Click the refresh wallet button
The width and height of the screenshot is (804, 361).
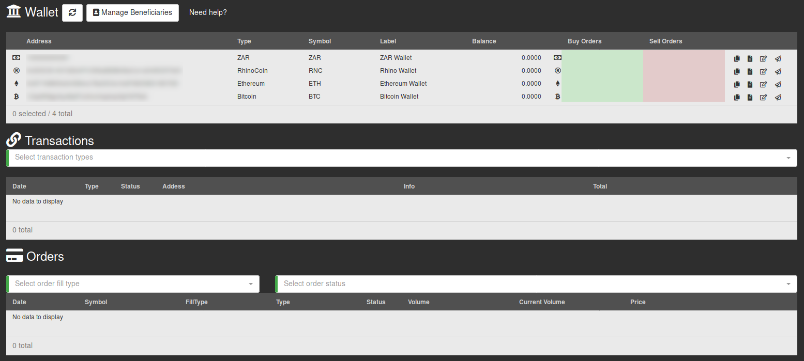(x=72, y=13)
